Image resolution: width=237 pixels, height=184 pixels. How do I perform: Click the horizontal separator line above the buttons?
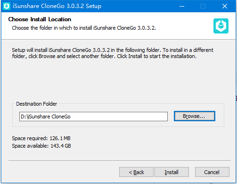120,161
